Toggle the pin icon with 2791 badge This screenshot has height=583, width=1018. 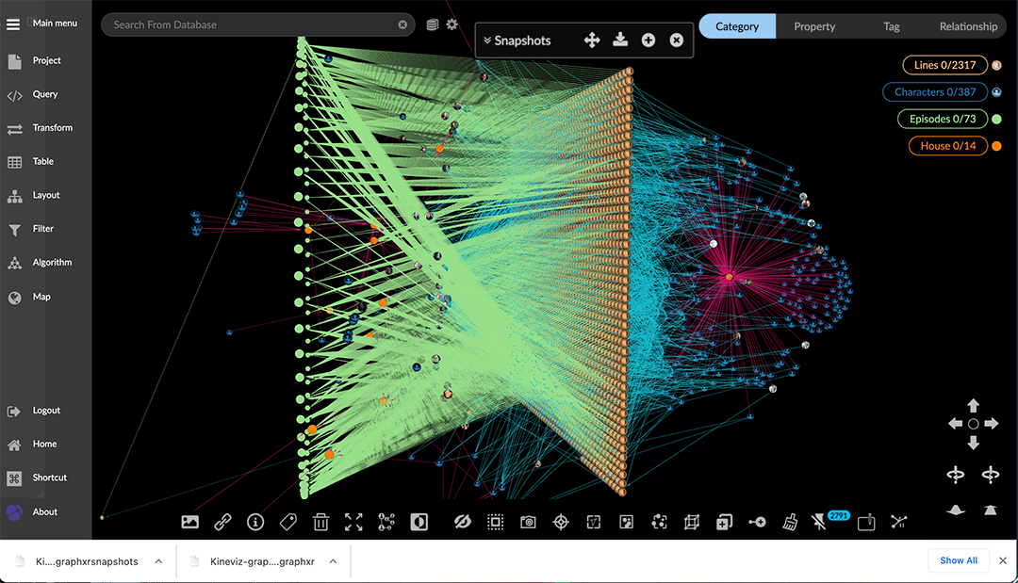click(x=820, y=522)
